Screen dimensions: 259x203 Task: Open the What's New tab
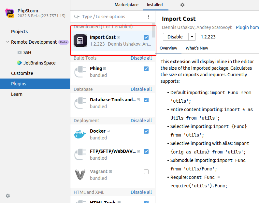[x=197, y=48]
